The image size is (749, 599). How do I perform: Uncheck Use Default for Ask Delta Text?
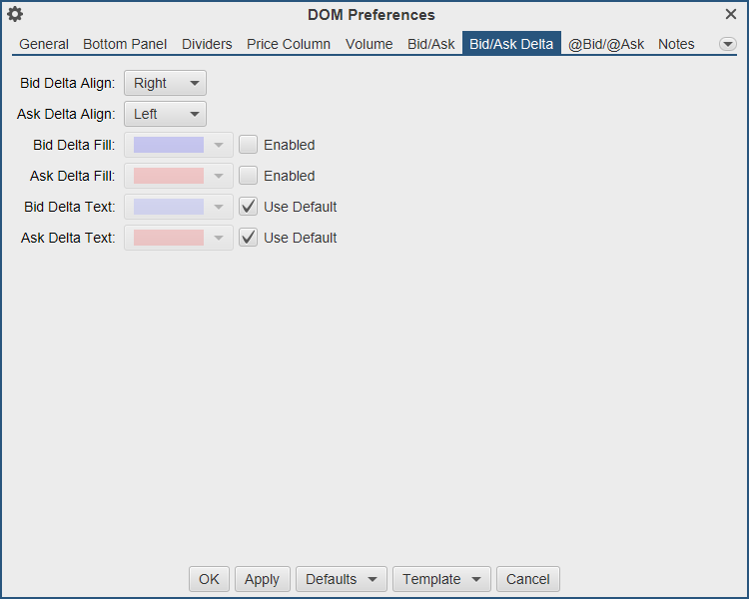[x=249, y=238]
